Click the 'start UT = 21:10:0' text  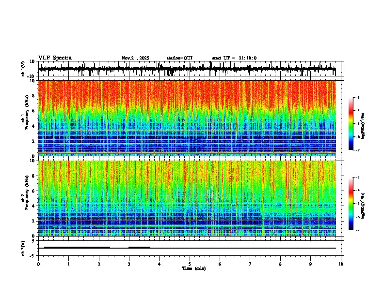(x=234, y=58)
